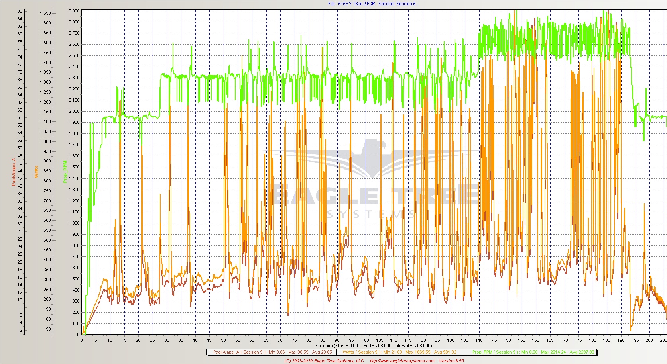Click the copyright Eagle Tree Systems text

324,361
